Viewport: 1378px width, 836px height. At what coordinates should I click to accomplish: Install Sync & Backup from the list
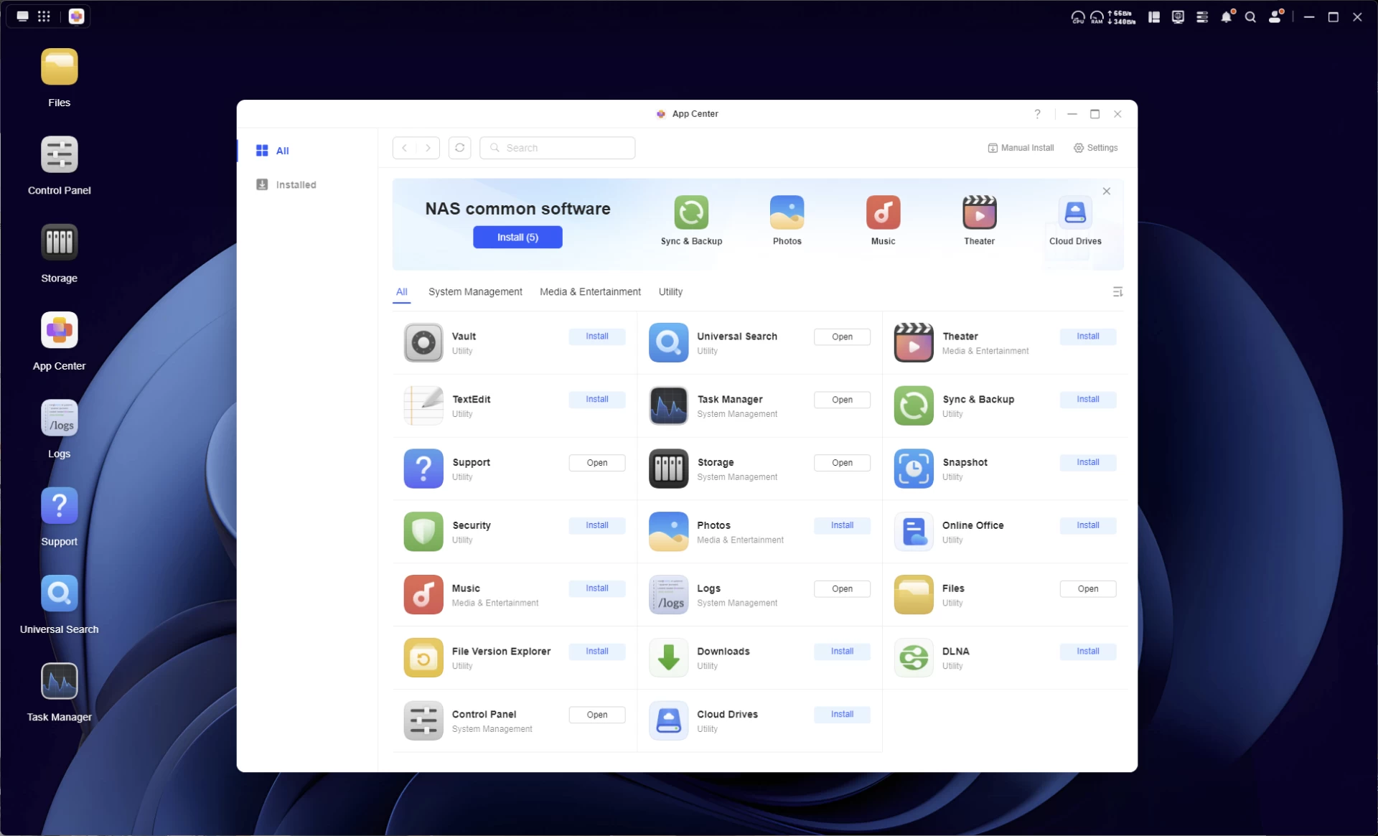pyautogui.click(x=1088, y=400)
